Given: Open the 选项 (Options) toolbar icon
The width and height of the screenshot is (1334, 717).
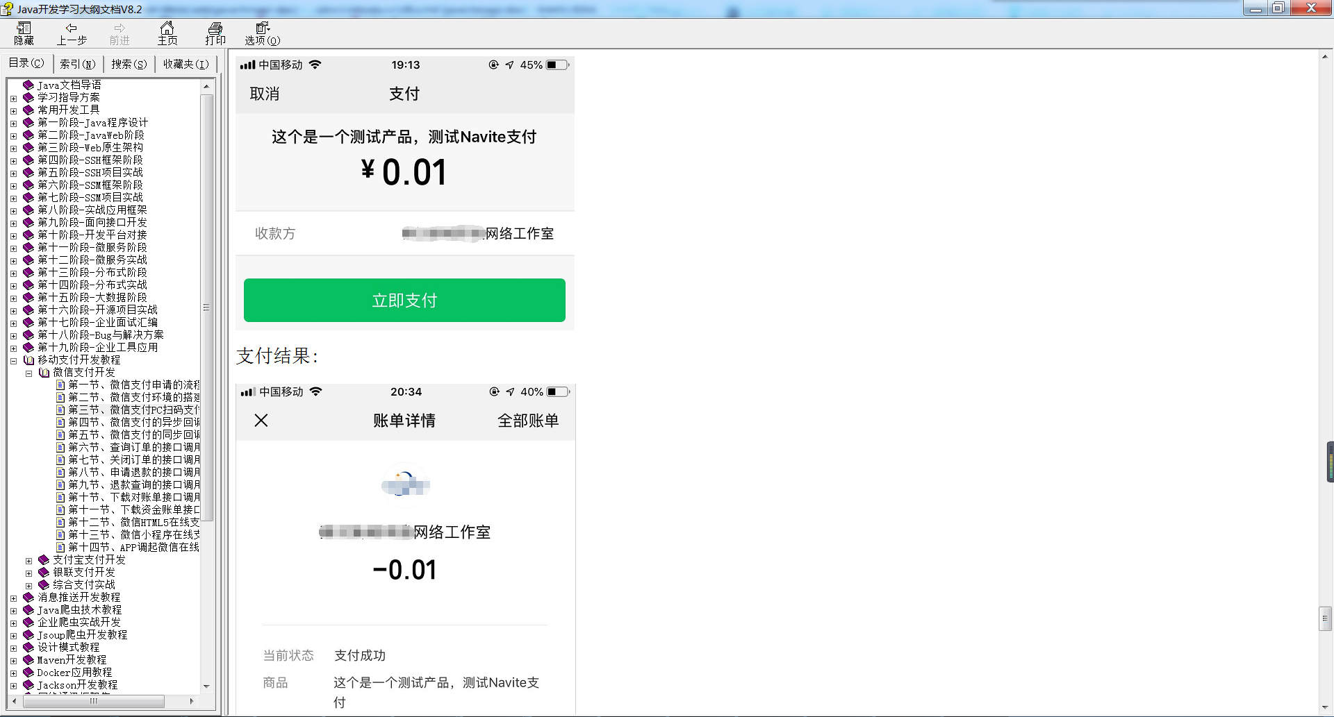Looking at the screenshot, I should point(263,33).
